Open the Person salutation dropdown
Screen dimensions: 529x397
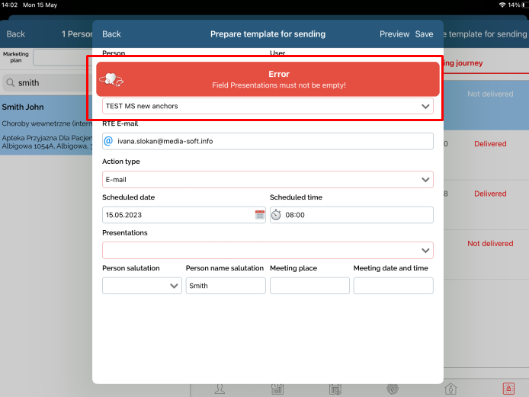coord(142,286)
